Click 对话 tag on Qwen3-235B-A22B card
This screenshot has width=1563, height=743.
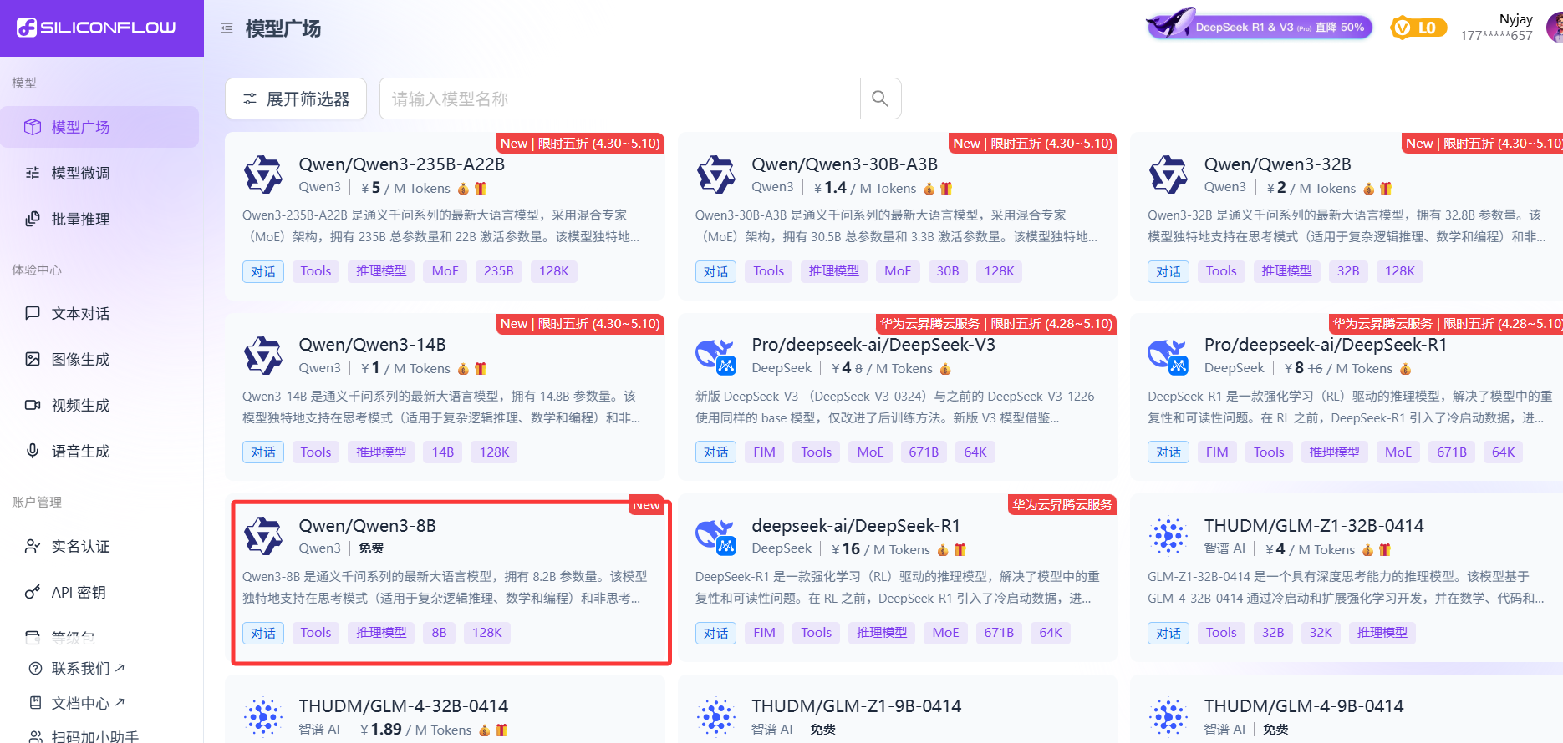pyautogui.click(x=263, y=271)
